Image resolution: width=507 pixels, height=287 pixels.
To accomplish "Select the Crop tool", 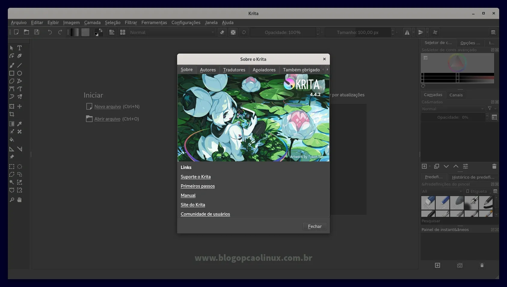I will [x=12, y=114].
